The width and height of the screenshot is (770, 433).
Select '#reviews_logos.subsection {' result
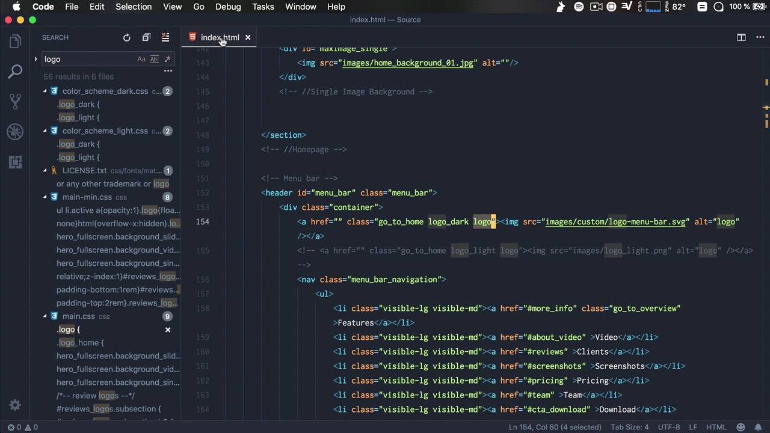tap(109, 408)
